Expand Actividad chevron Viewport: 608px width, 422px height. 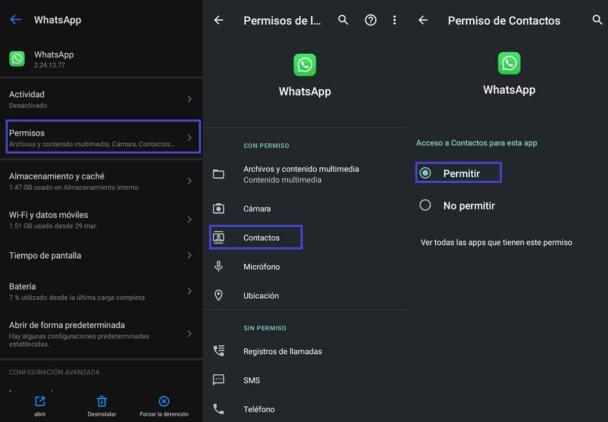[189, 99]
